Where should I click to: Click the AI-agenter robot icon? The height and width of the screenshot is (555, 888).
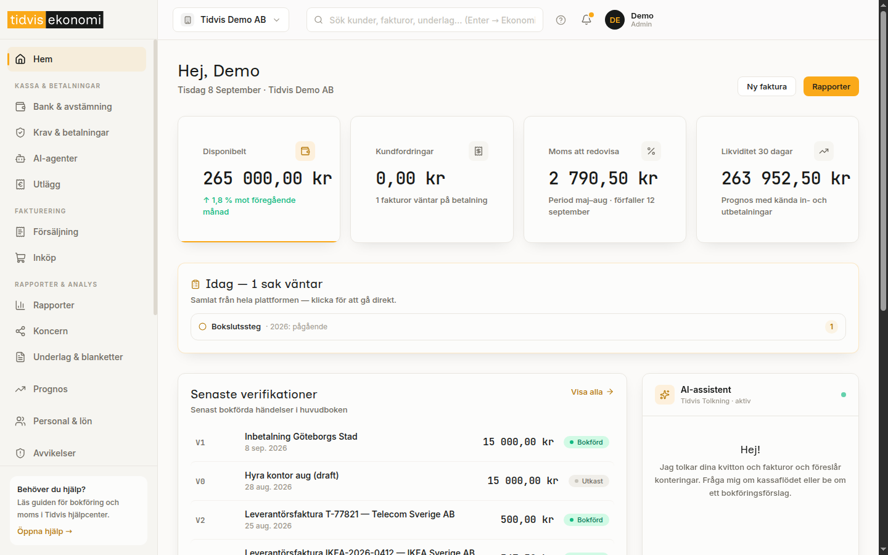tap(20, 158)
